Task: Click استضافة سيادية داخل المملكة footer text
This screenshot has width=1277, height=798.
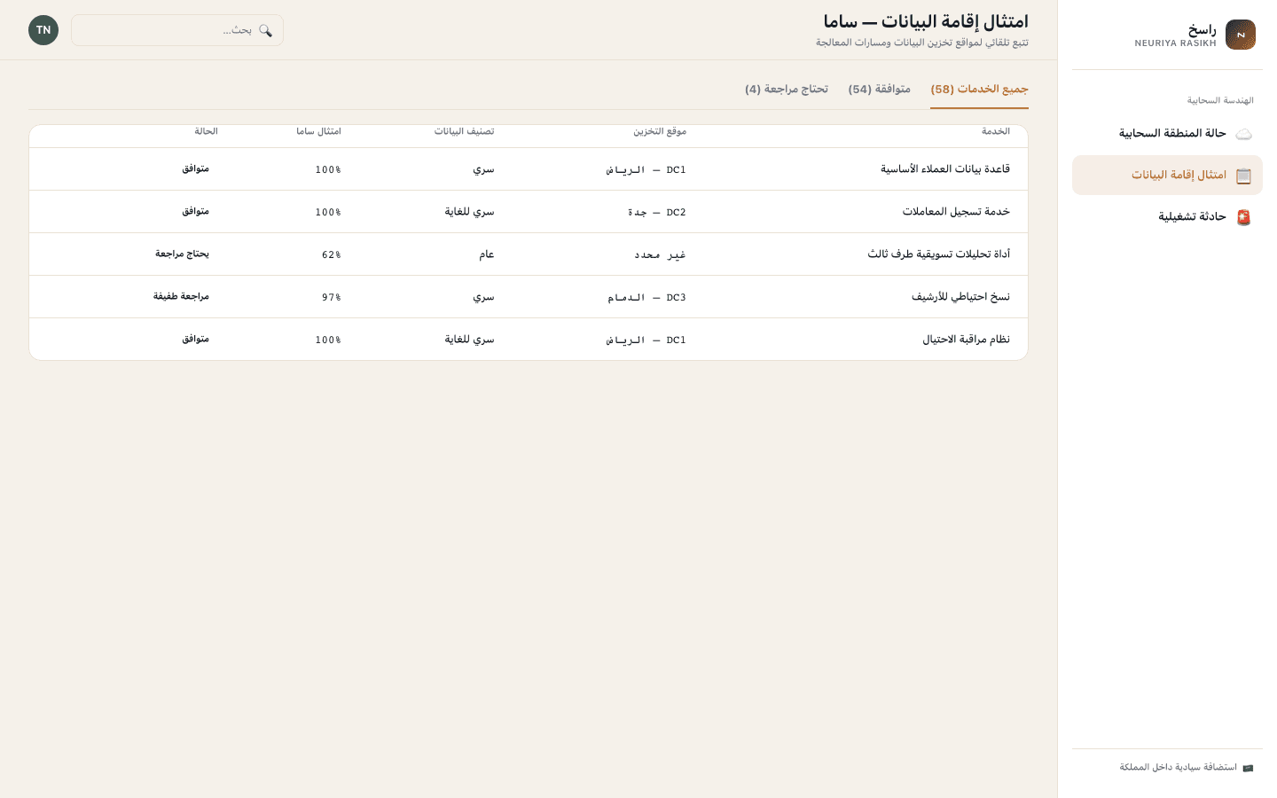Action: 1178,768
